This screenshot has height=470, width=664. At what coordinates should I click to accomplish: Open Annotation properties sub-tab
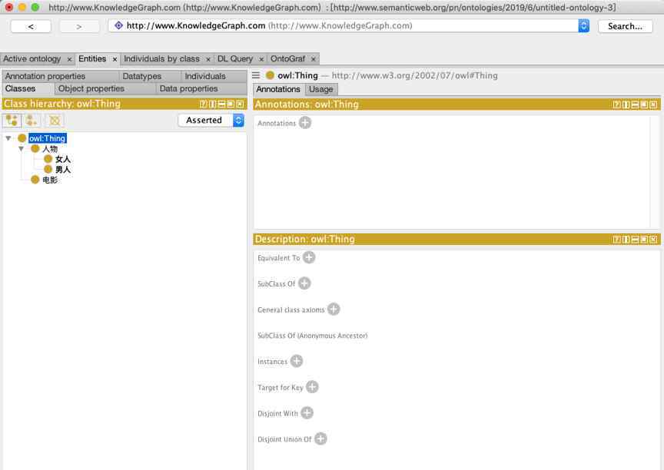pos(61,76)
